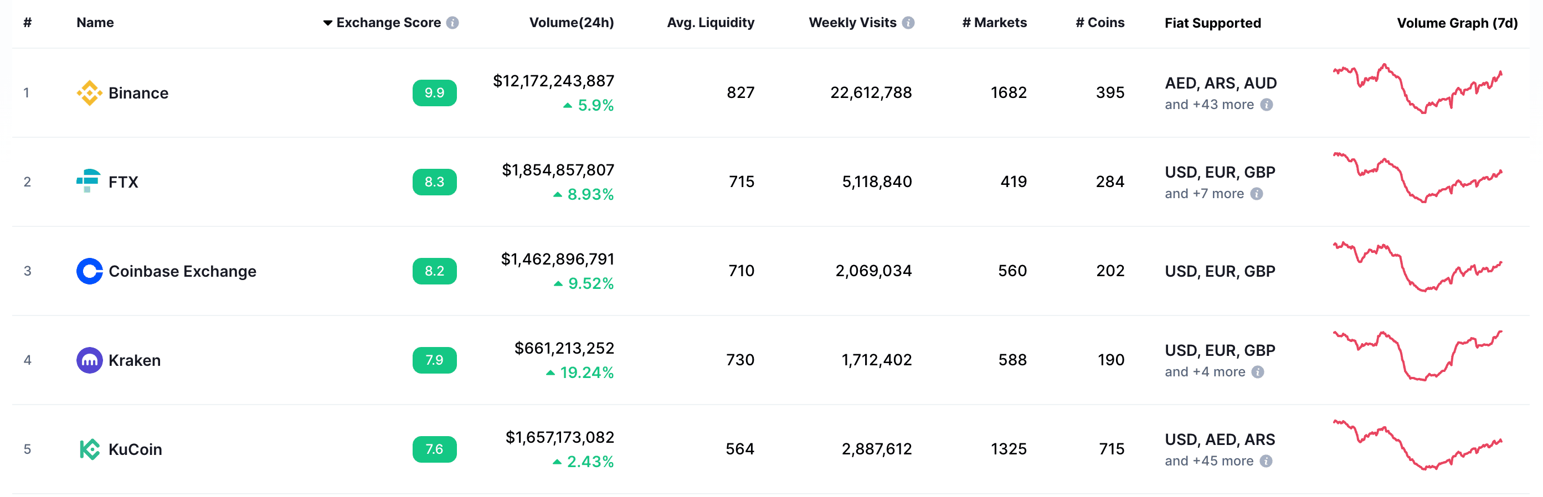Image resolution: width=1543 pixels, height=497 pixels.
Task: Click FTX volume $1,854,857,807
Action: pyautogui.click(x=558, y=170)
